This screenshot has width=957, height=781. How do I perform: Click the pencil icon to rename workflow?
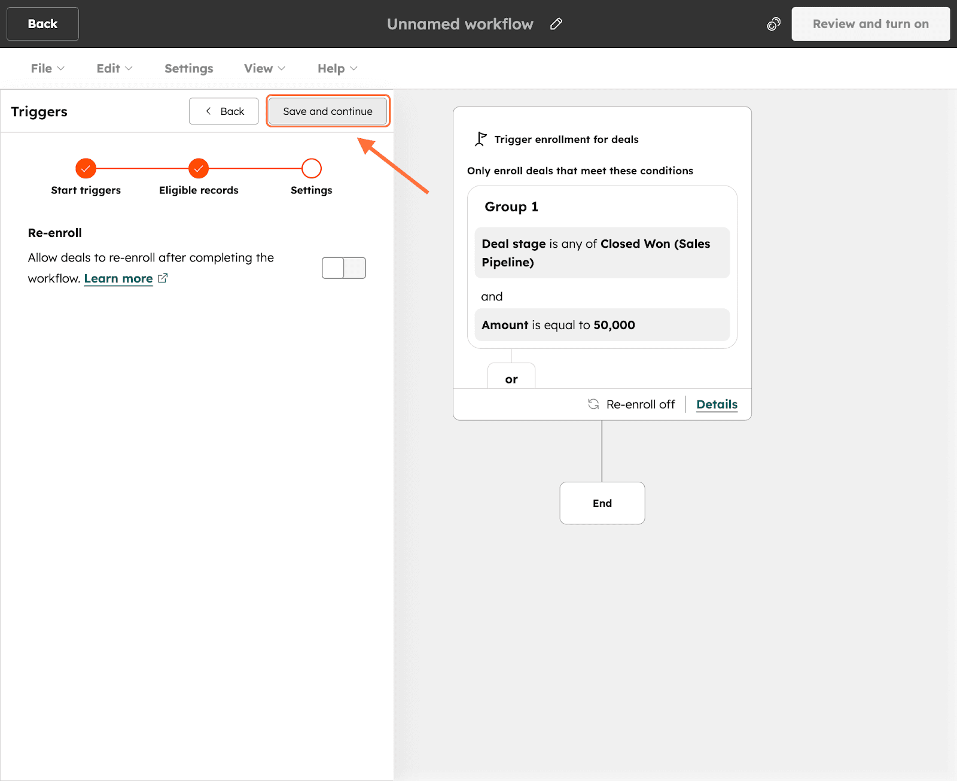556,24
